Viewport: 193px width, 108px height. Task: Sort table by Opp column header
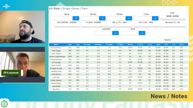click(78, 45)
